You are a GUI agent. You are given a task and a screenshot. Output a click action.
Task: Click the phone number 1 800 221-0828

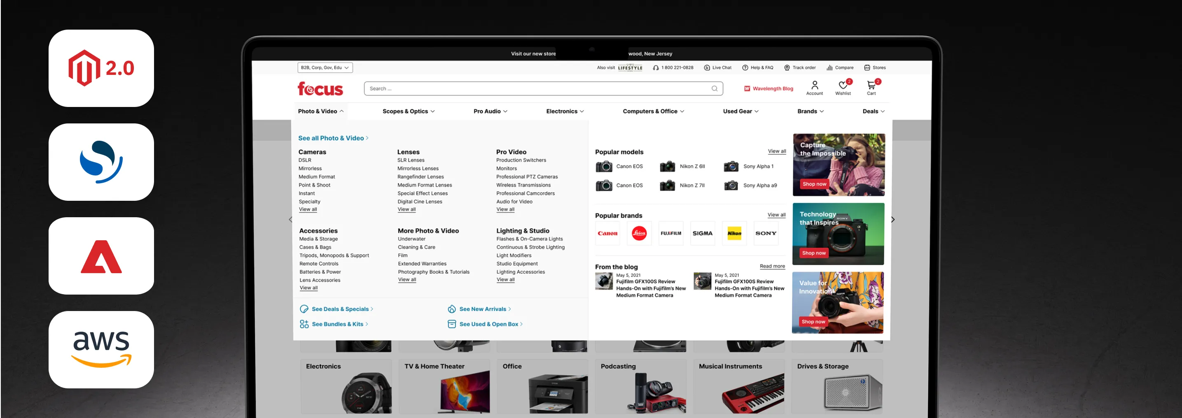[677, 67]
